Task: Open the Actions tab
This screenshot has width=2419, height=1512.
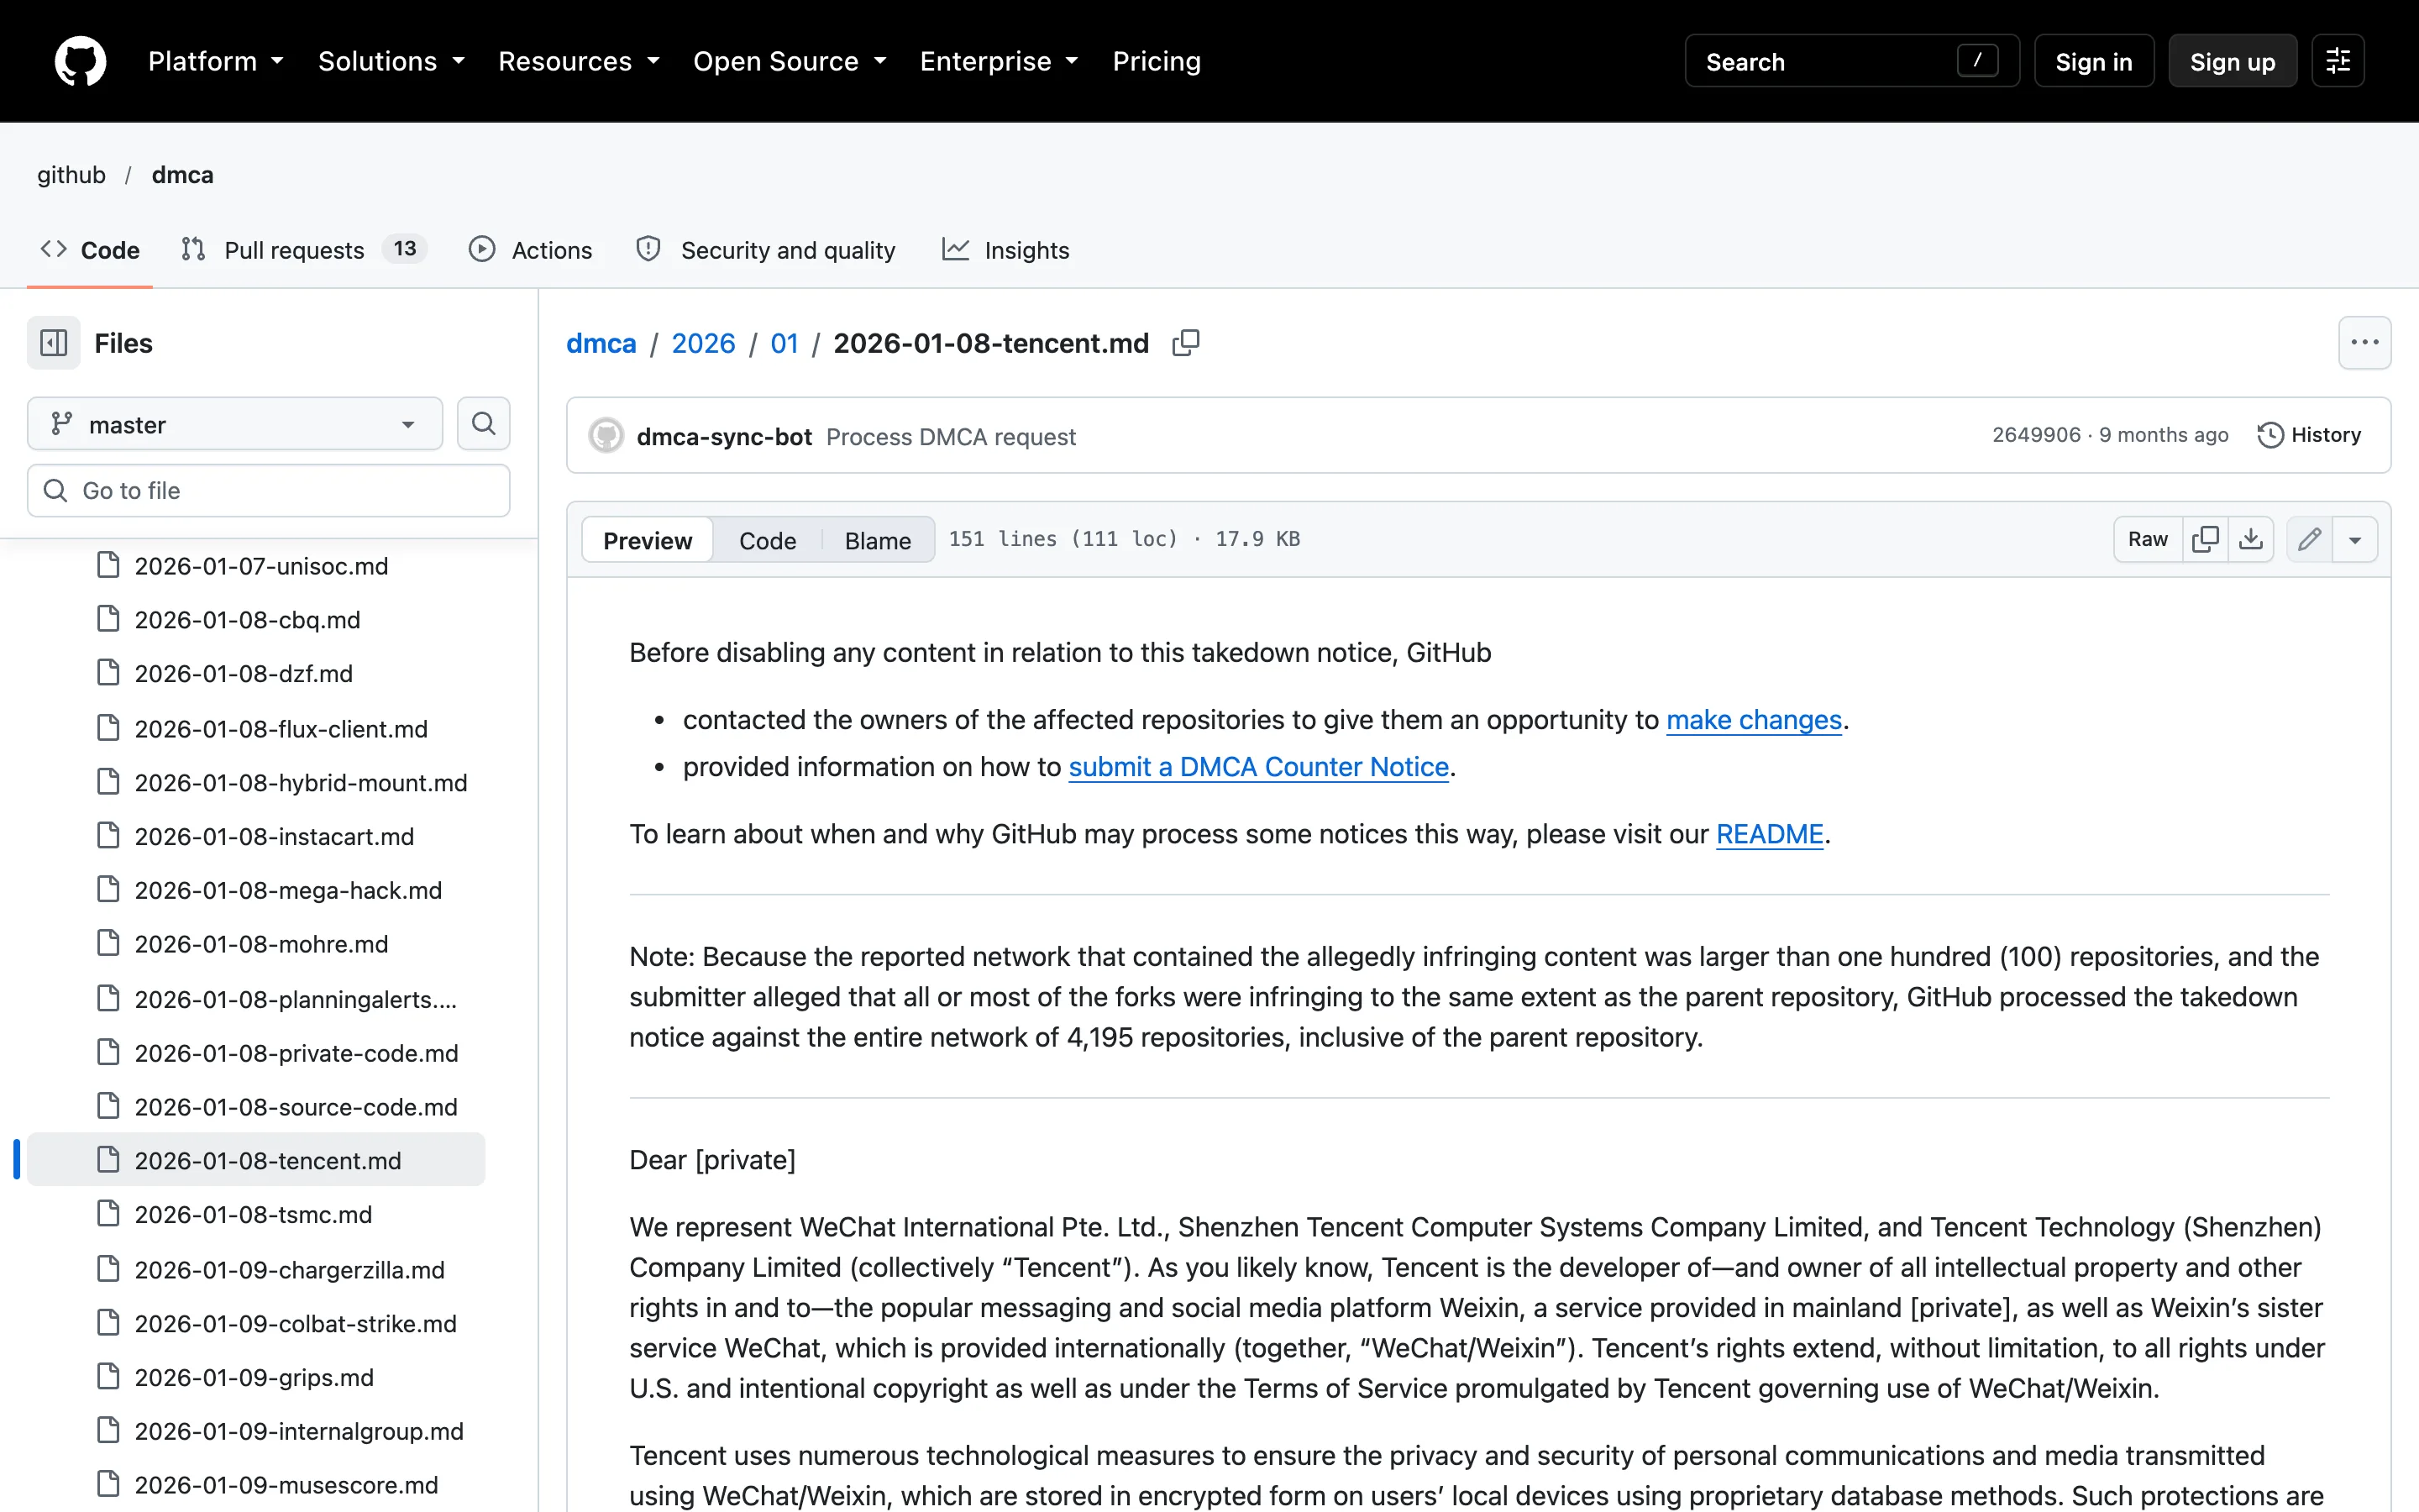Action: [x=531, y=250]
